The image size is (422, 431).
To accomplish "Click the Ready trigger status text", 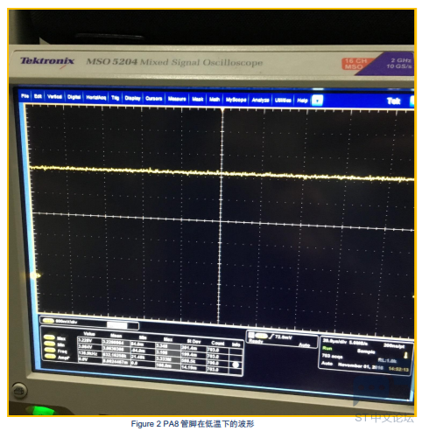I will (x=256, y=341).
